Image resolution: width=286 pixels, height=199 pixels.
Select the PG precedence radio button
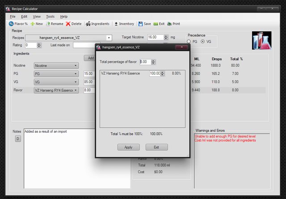189,42
